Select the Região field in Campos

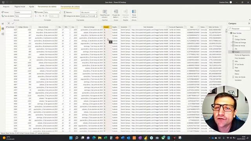(237, 70)
